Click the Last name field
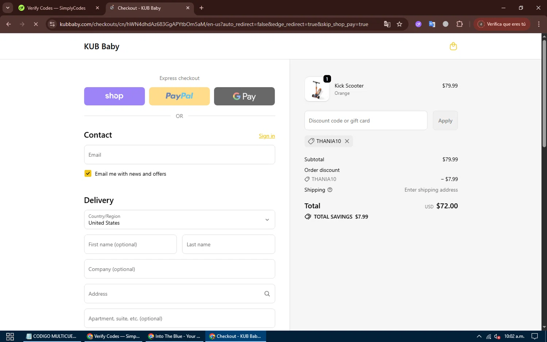Image resolution: width=547 pixels, height=342 pixels. (x=229, y=244)
